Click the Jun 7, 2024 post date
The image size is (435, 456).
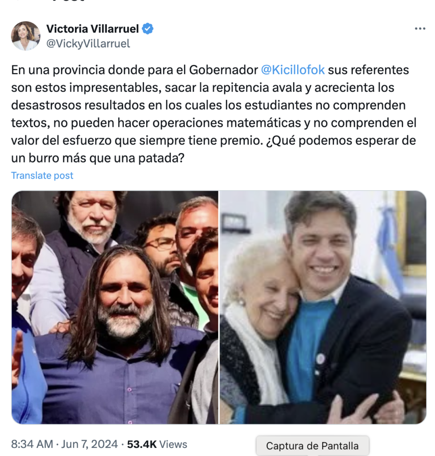[x=90, y=444]
